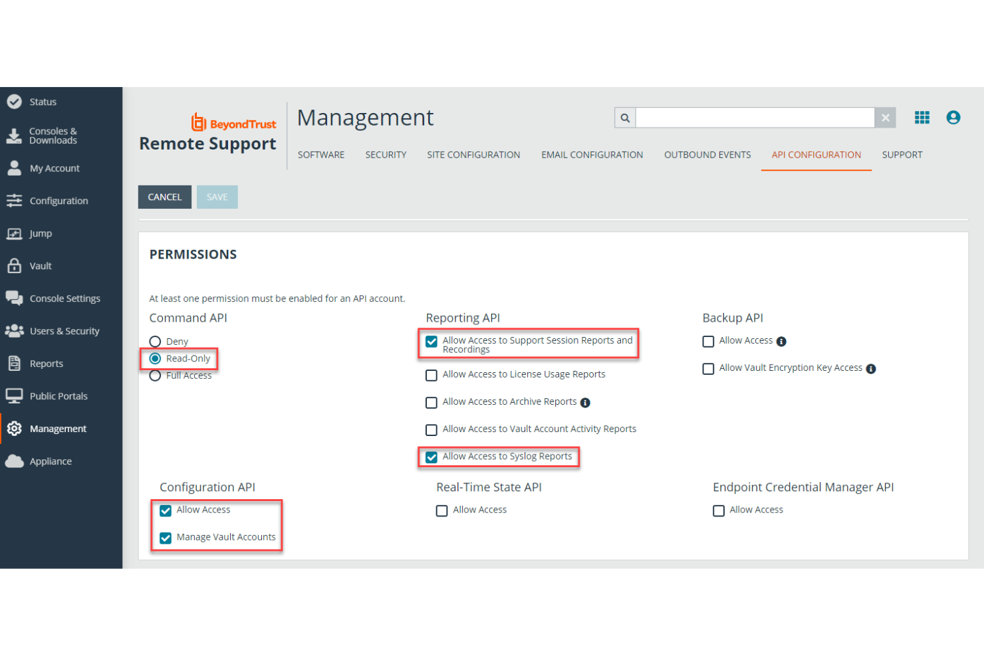The height and width of the screenshot is (656, 984).
Task: Open the user profile avatar icon
Action: (953, 118)
